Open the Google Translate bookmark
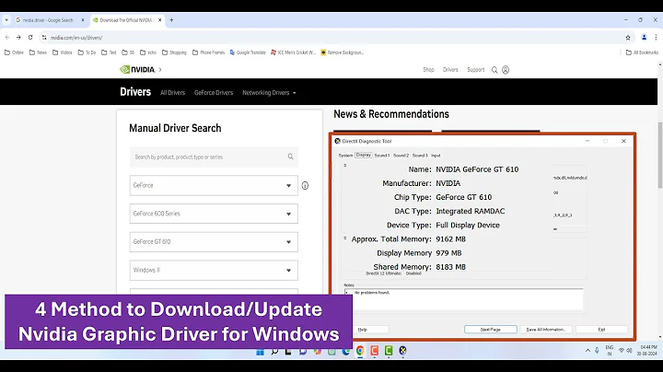Screen dimensions: 663x372 [248, 52]
